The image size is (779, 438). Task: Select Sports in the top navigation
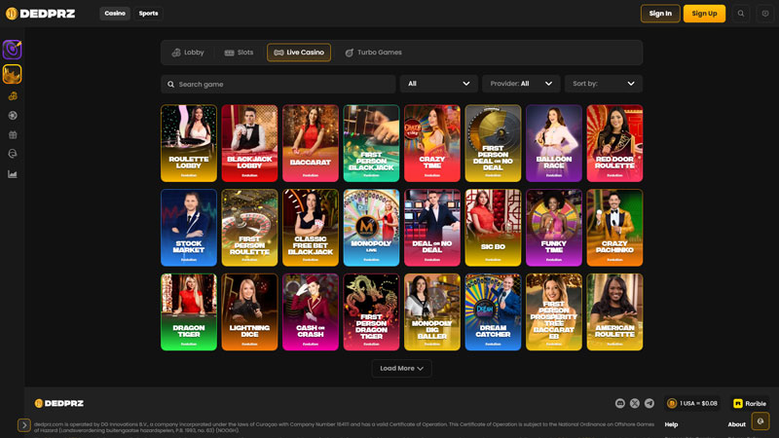coord(148,14)
